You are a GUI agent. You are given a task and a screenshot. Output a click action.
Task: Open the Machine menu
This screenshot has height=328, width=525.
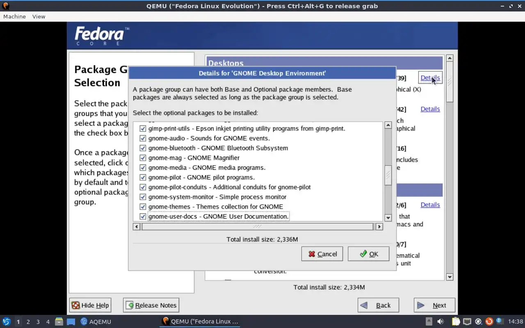tap(14, 16)
